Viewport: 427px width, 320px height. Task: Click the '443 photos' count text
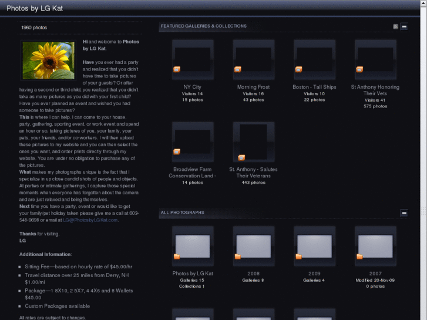pos(253,183)
